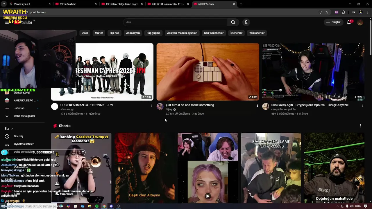Screen dimensions: 372x209
Task: Select the Animasyon filter chip
Action: pyautogui.click(x=133, y=33)
